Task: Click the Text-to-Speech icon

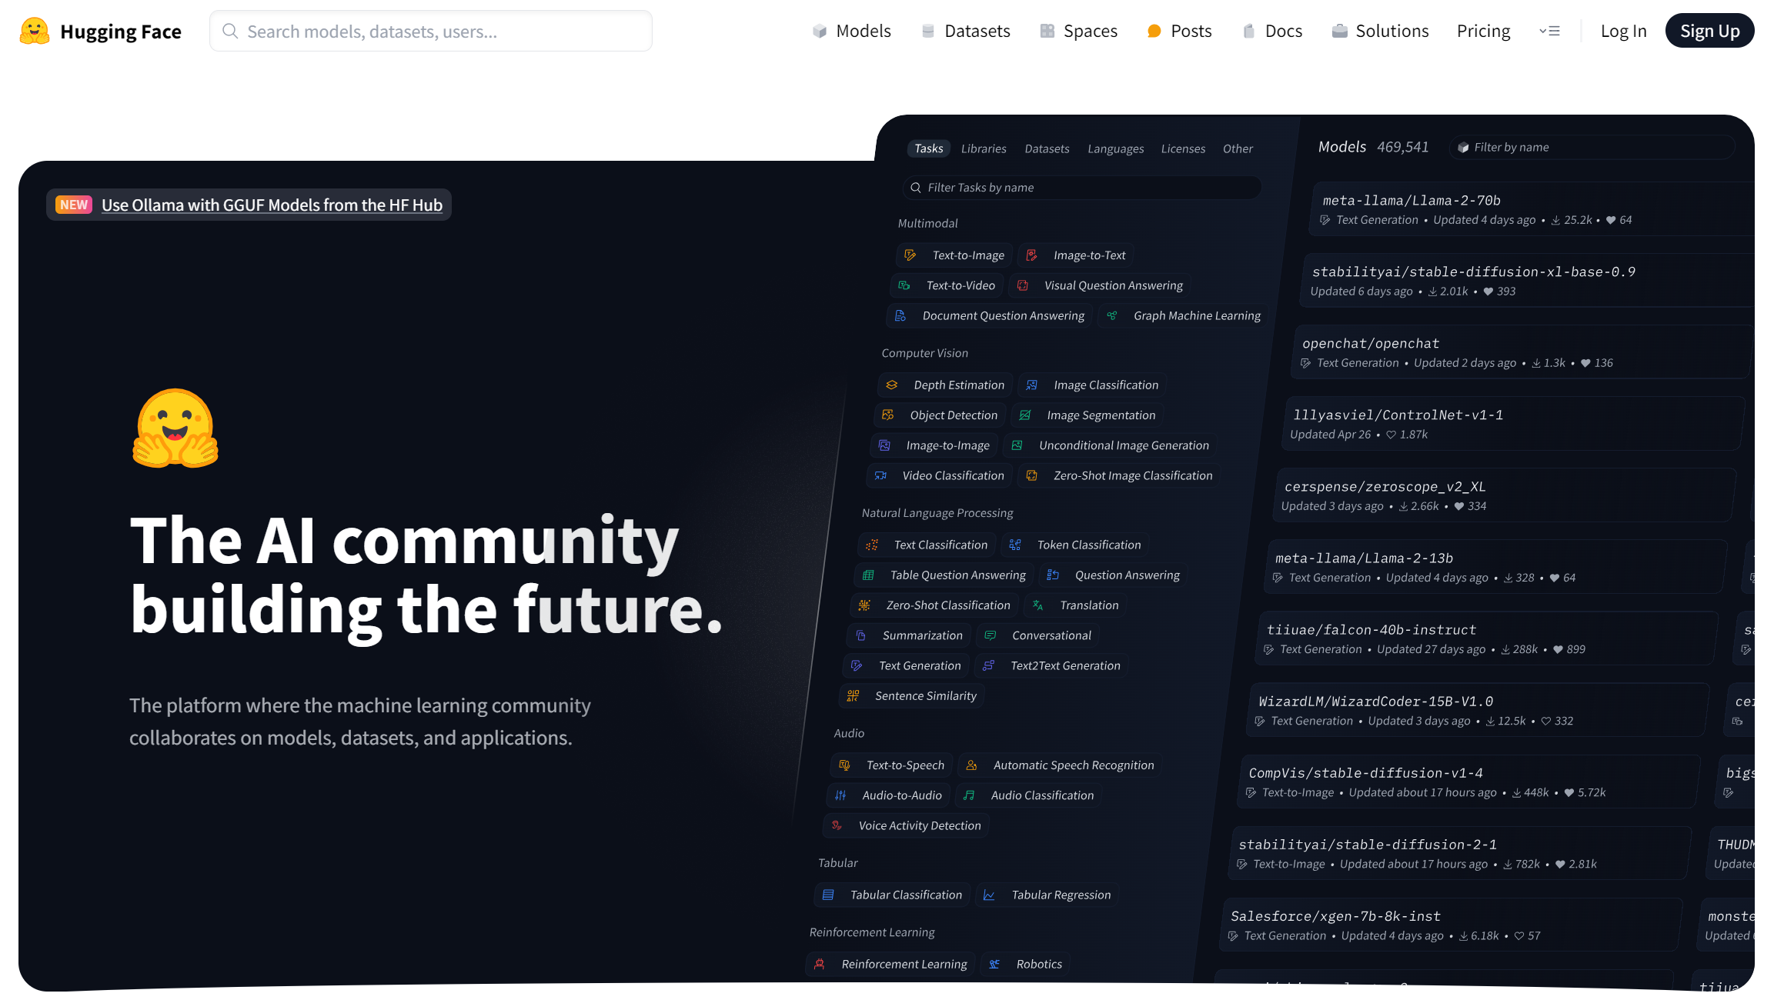Action: (844, 765)
